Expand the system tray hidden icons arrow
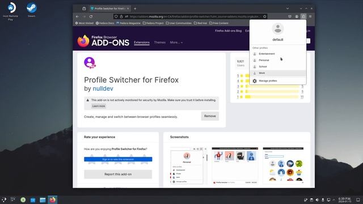The width and height of the screenshot is (363, 204). pyautogui.click(x=334, y=200)
